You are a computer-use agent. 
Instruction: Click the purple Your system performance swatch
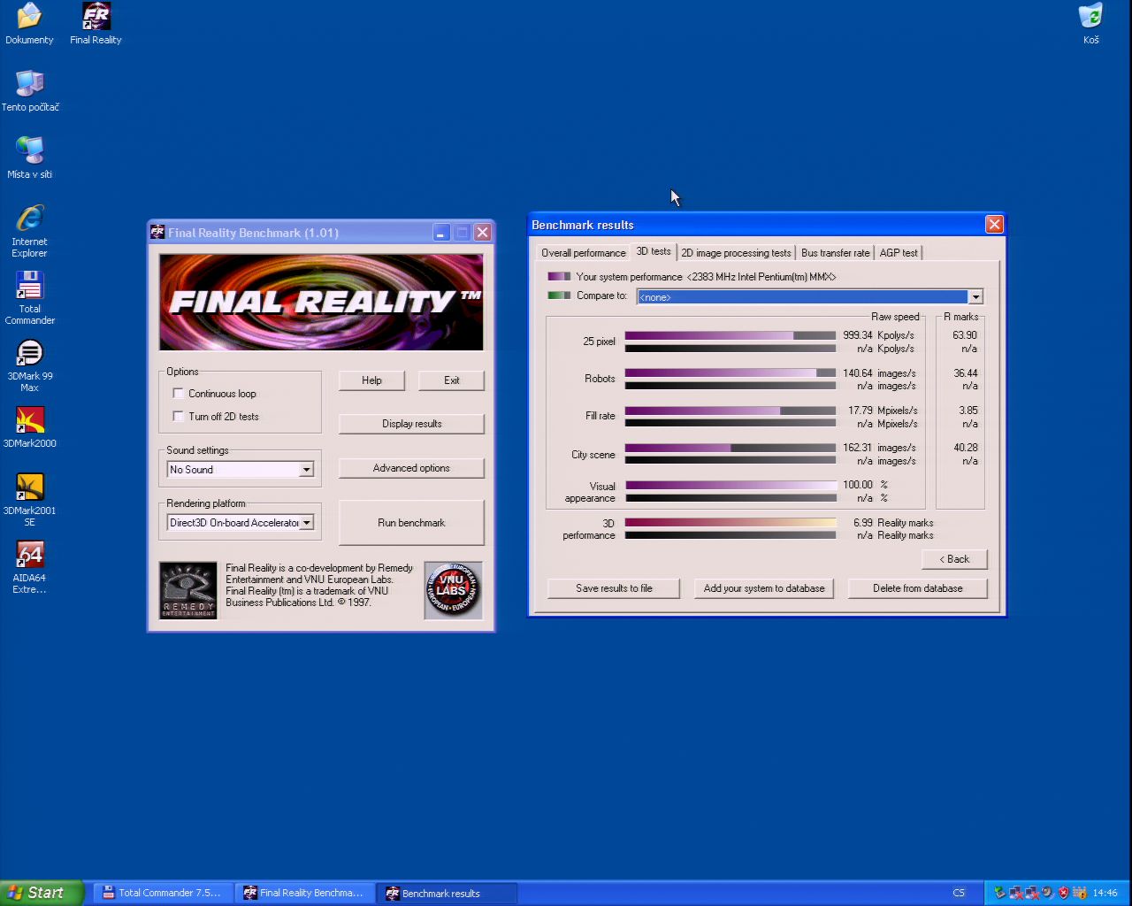[559, 277]
